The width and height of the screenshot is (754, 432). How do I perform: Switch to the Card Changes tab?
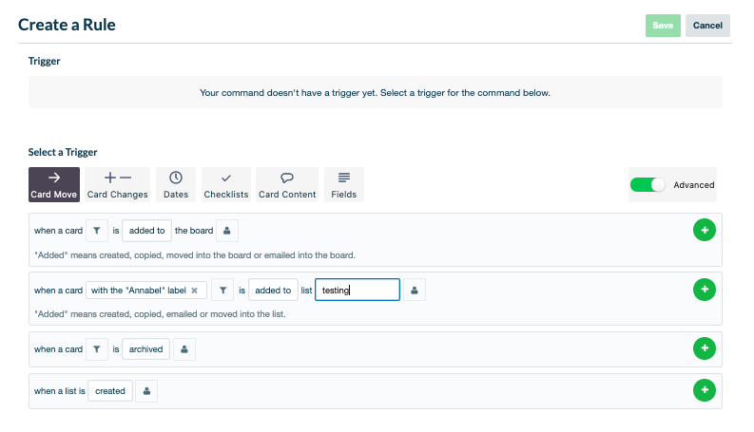pyautogui.click(x=117, y=185)
